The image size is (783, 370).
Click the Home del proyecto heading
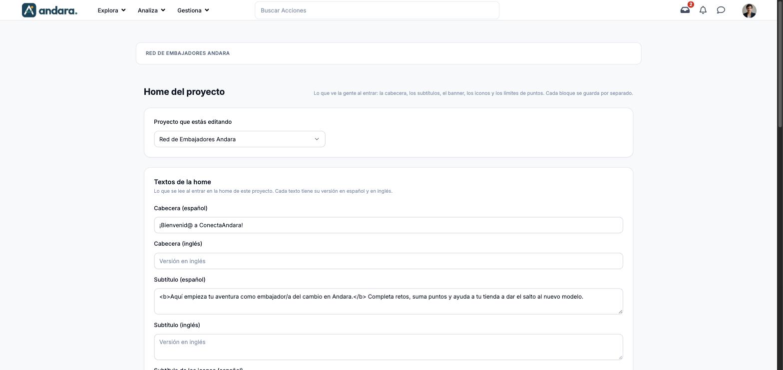coord(184,92)
